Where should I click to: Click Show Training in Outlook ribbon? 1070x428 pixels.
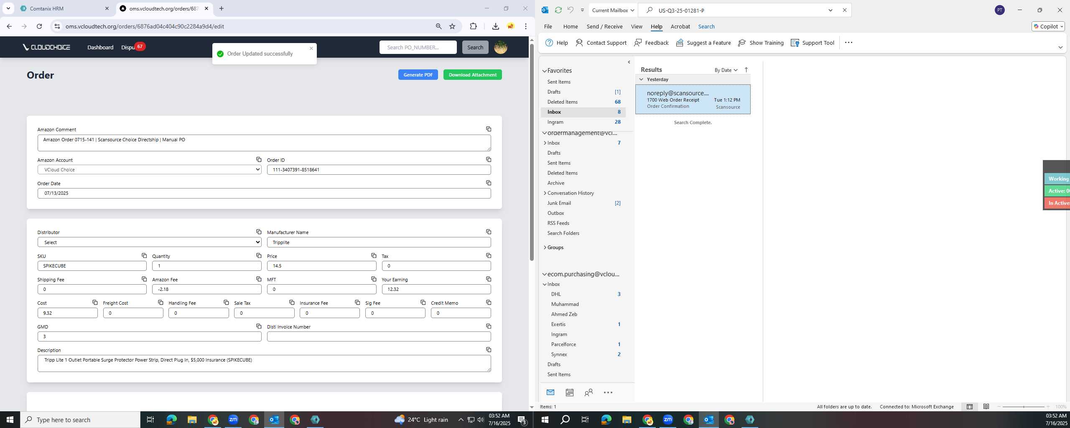[761, 43]
